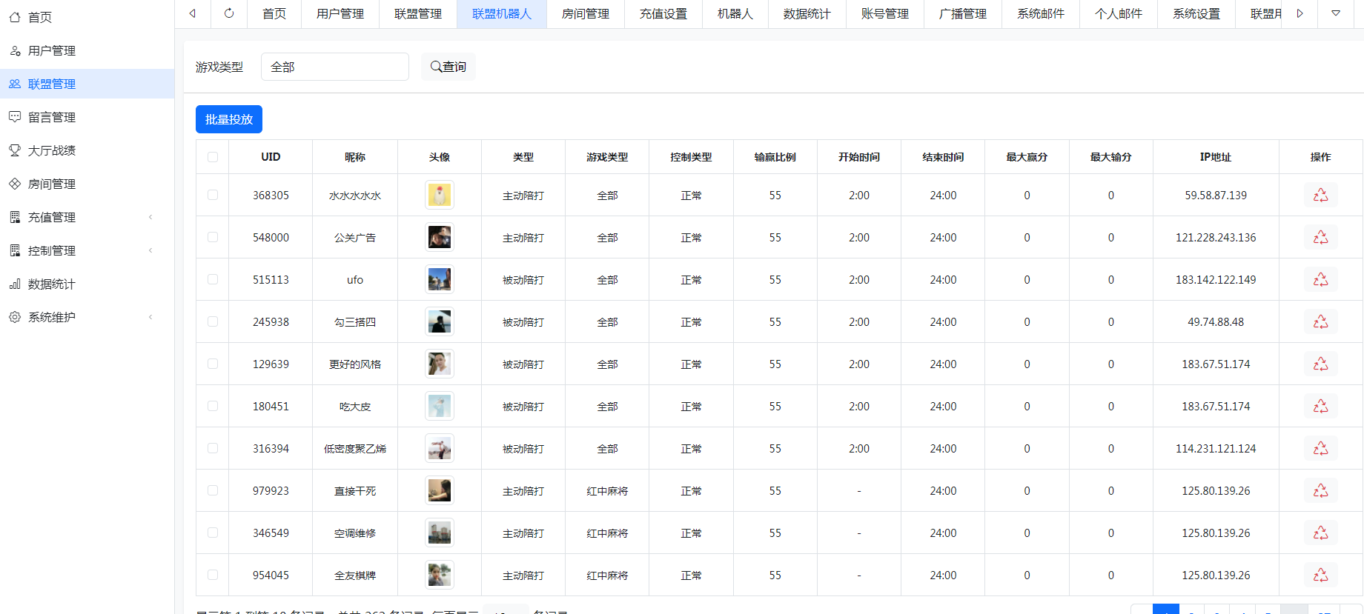
Task: Click the refresh icon in tab bar
Action: 229,13
